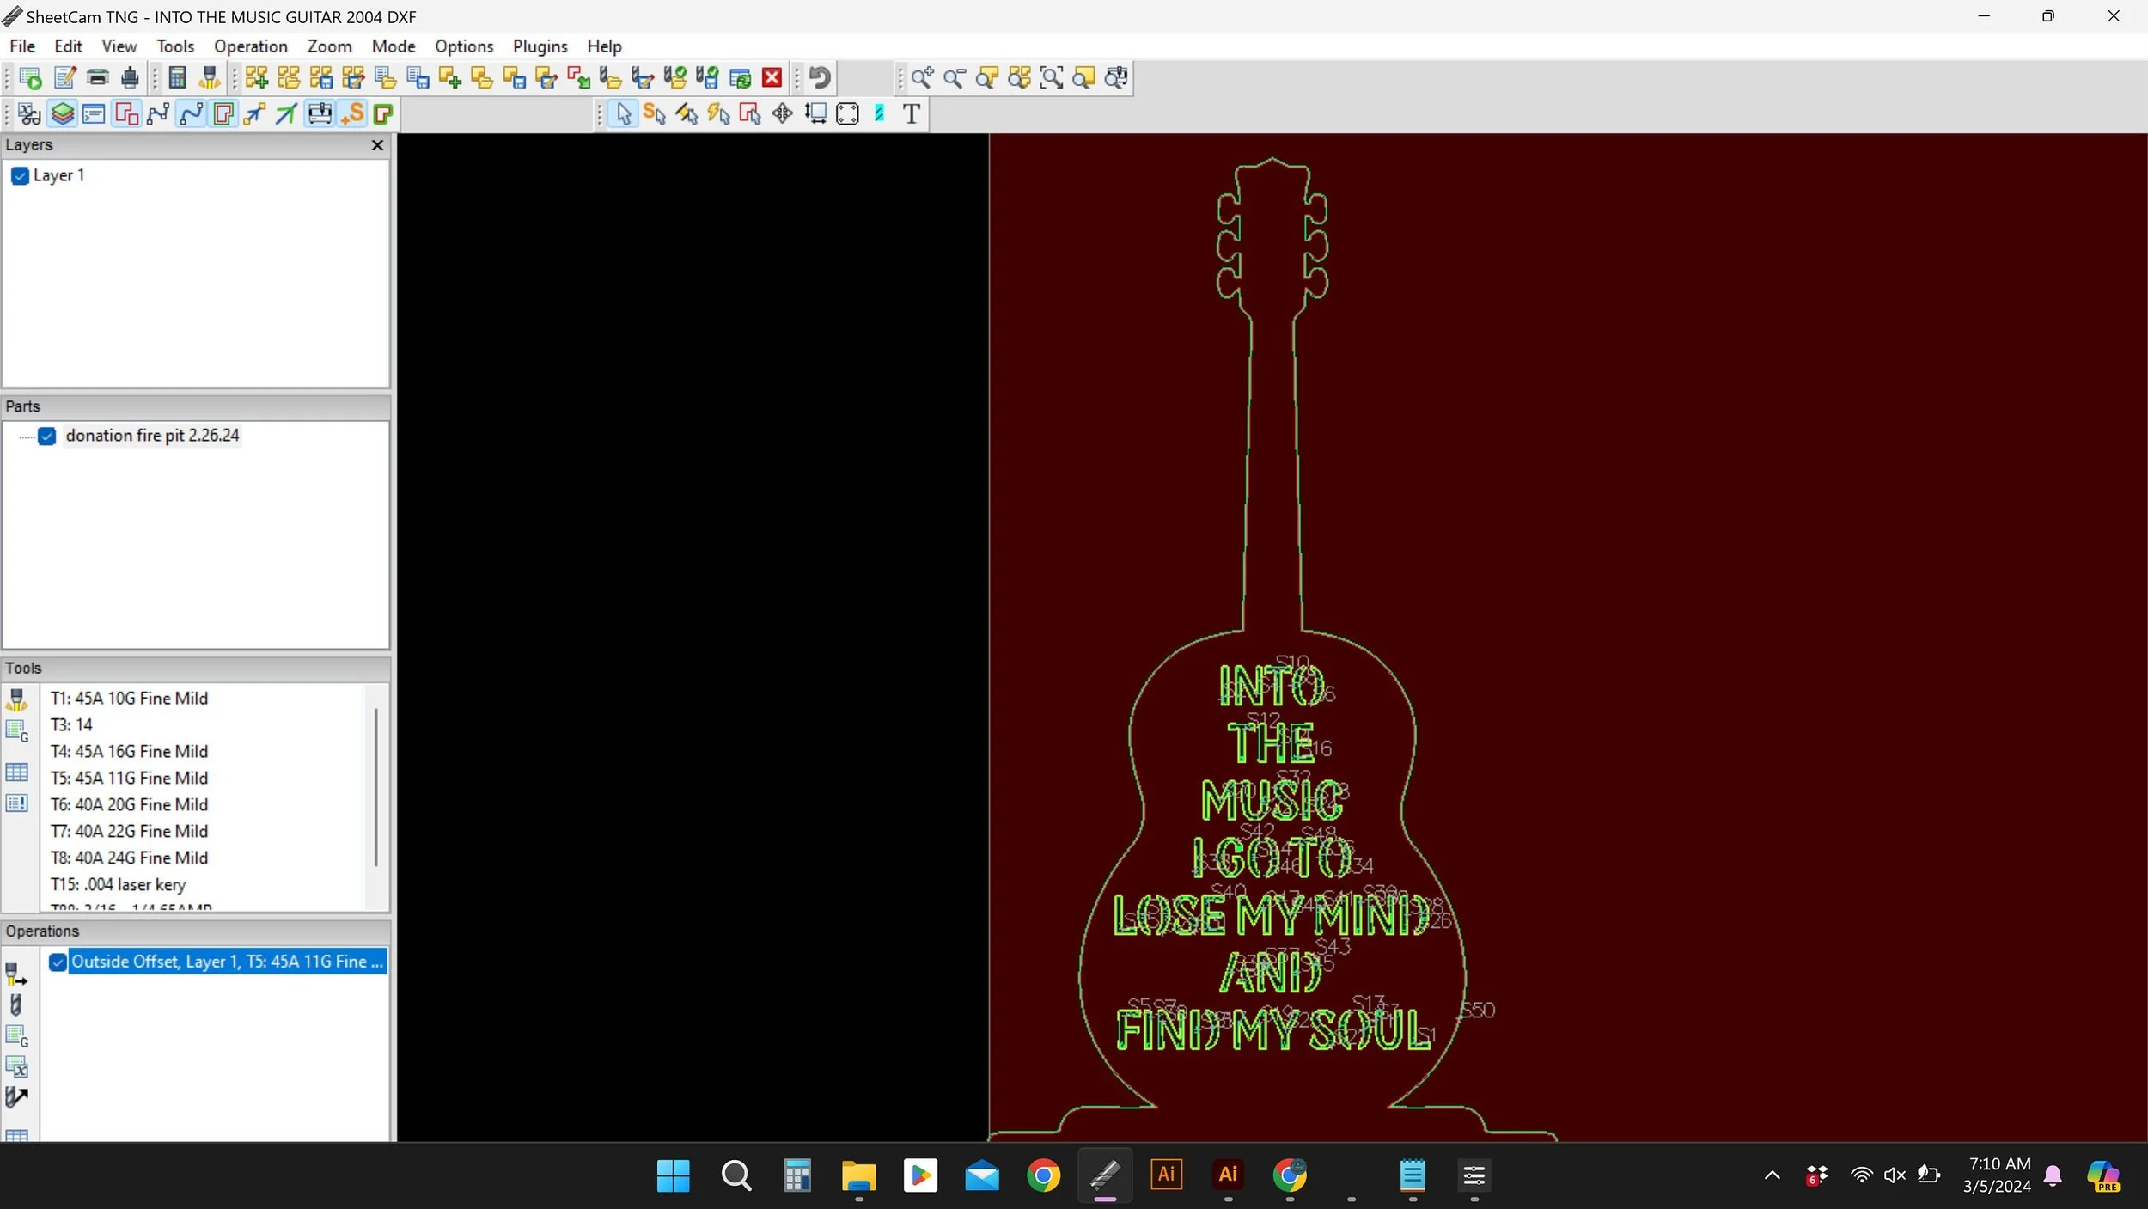
Task: Select the T4: 45A 16G Fine Mild tool
Action: coord(129,752)
